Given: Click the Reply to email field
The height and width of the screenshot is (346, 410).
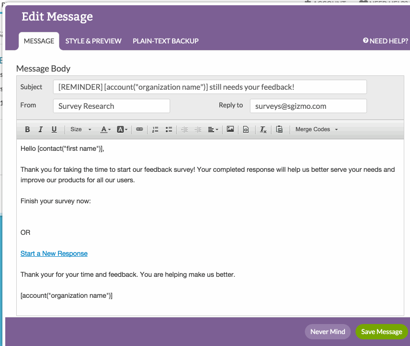Looking at the screenshot, I should pos(308,105).
